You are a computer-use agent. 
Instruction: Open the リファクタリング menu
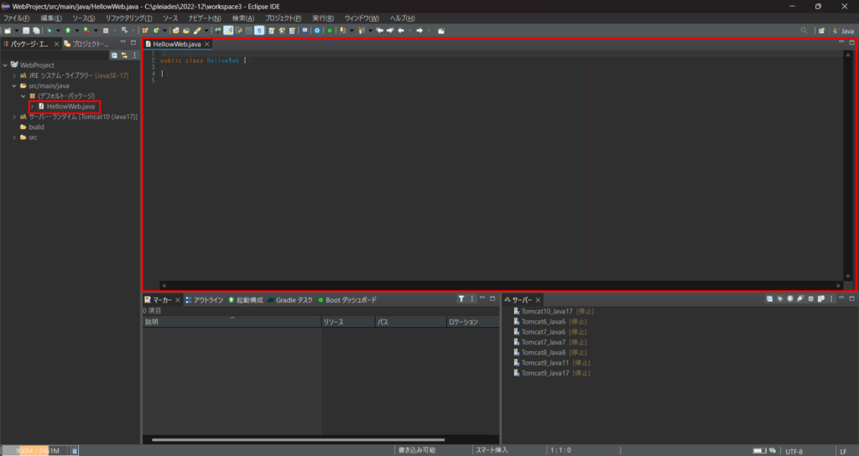pyautogui.click(x=128, y=18)
